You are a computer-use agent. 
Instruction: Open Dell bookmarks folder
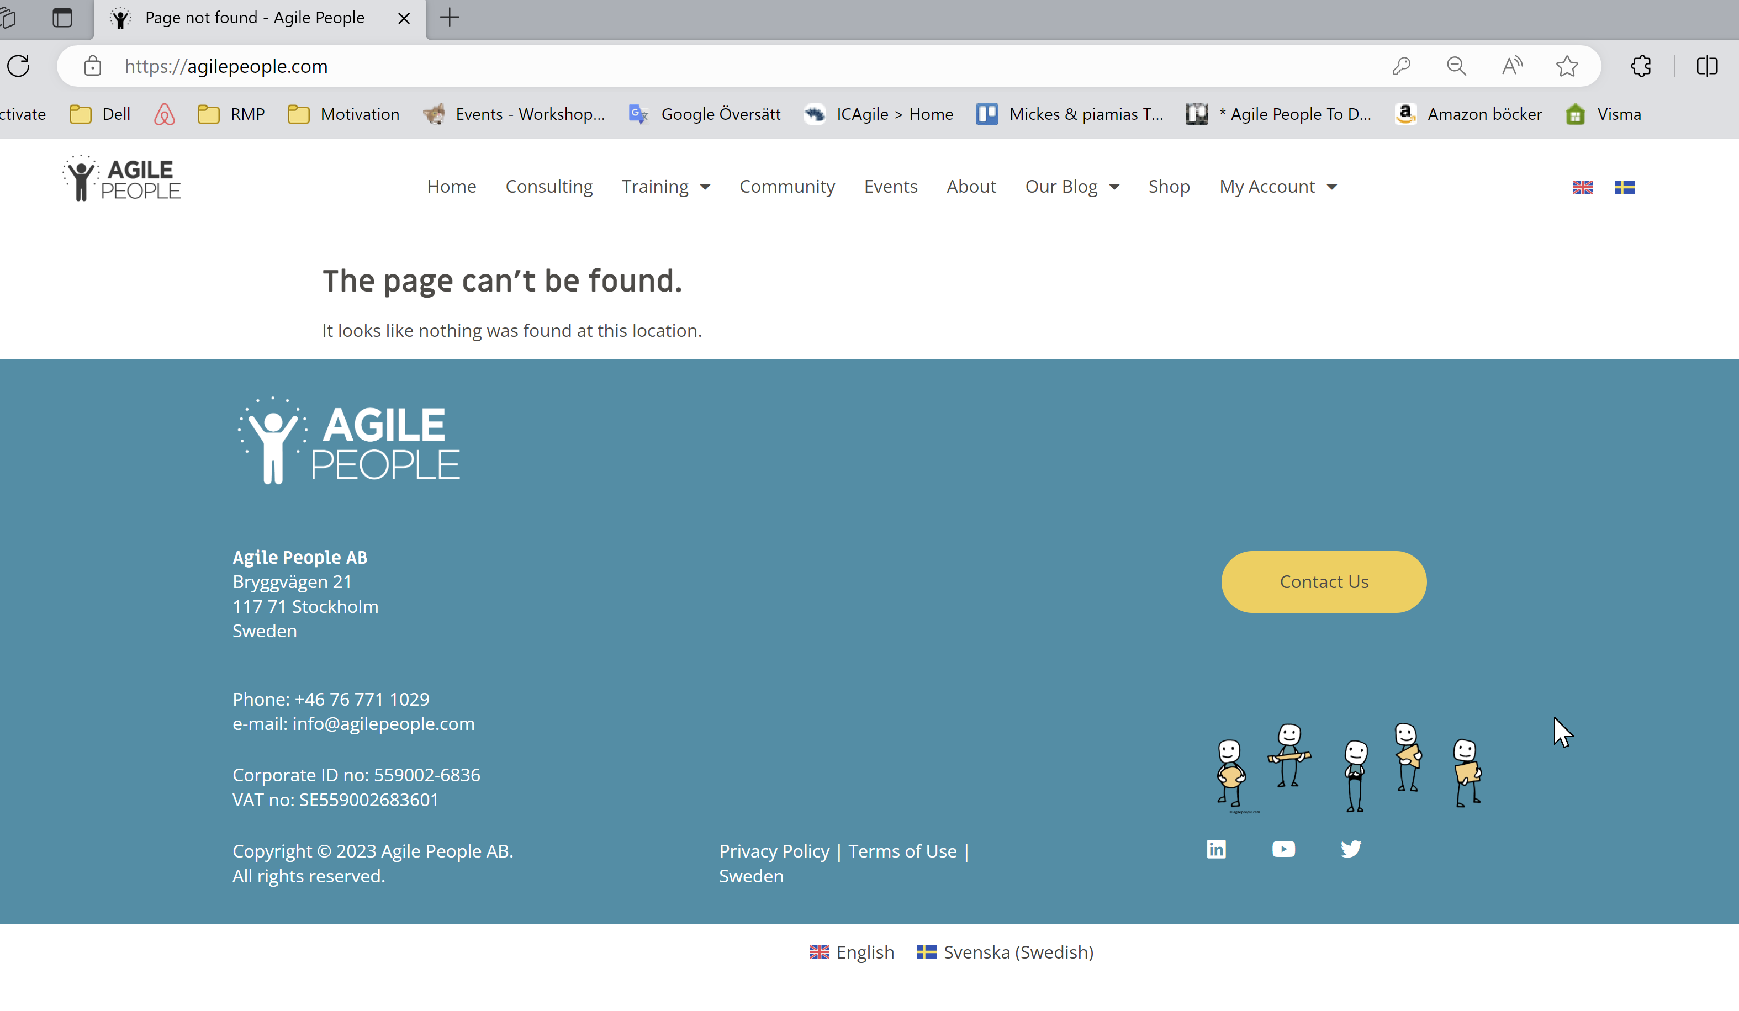[x=100, y=114]
